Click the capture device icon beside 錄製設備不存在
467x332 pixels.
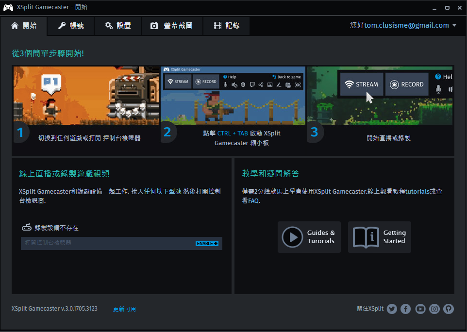pyautogui.click(x=27, y=228)
